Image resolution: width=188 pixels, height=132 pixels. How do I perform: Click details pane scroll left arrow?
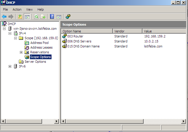(63, 121)
